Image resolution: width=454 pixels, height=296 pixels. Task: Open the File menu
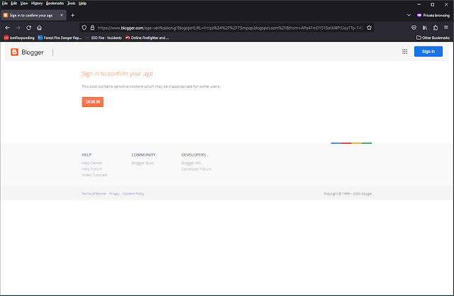(x=5, y=4)
